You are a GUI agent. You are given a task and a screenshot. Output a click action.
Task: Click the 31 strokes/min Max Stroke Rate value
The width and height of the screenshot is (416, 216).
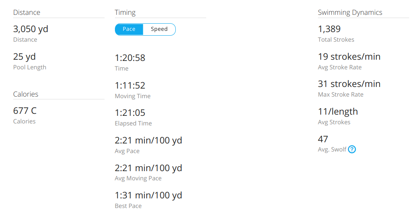pyautogui.click(x=349, y=84)
